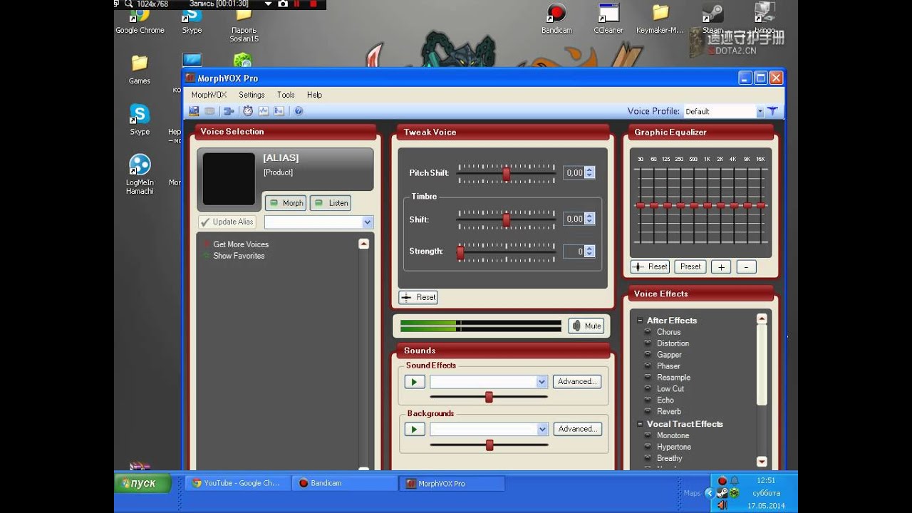Switch to Bandicam taskbar item
Viewport: 912px width, 513px height.
pyautogui.click(x=344, y=483)
